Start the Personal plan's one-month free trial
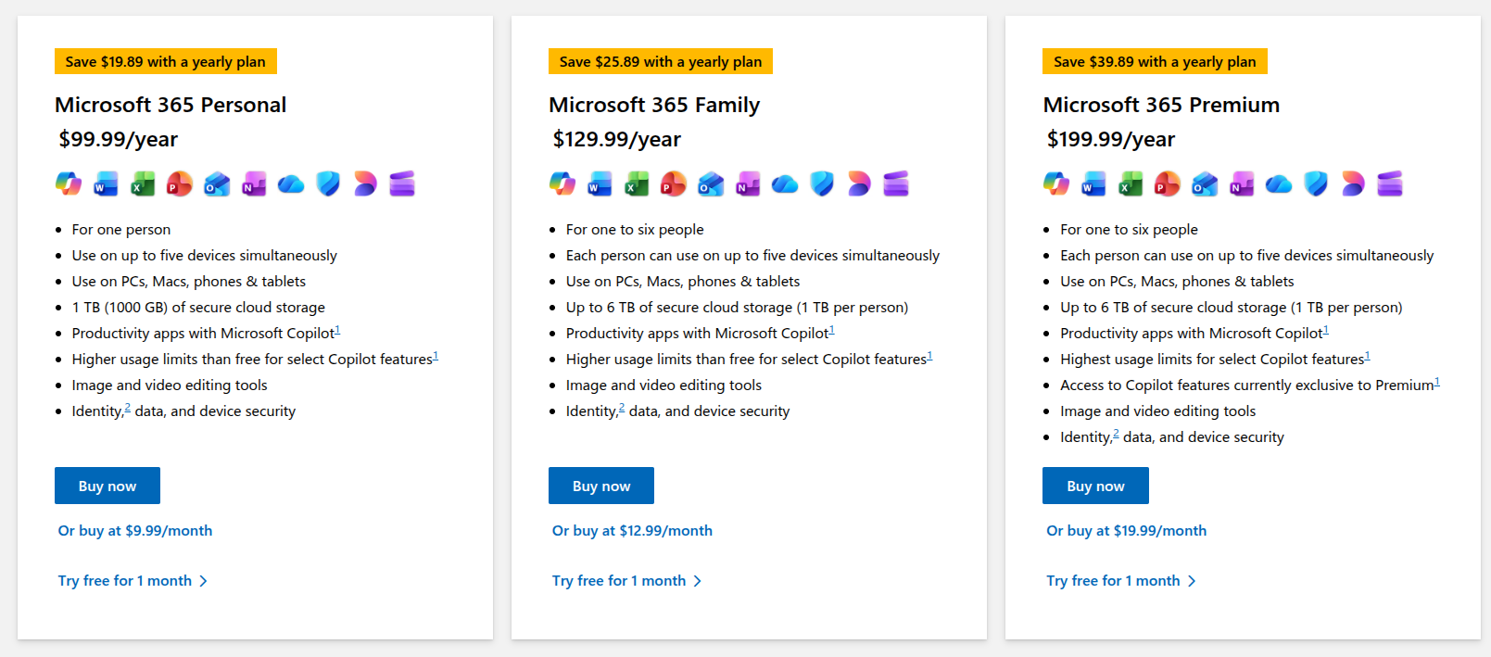Image resolution: width=1491 pixels, height=657 pixels. 125,581
